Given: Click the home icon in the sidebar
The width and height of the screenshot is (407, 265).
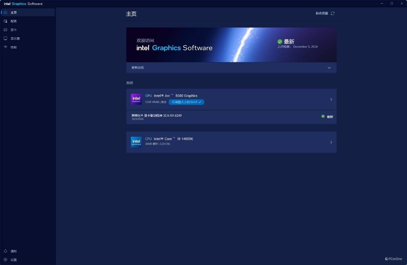Looking at the screenshot, I should (x=5, y=13).
